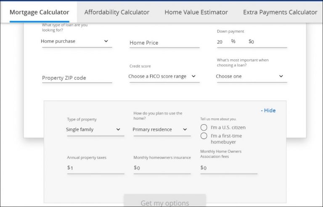
Task: Expand the Home purchase loan type dropdown
Action: (x=77, y=41)
